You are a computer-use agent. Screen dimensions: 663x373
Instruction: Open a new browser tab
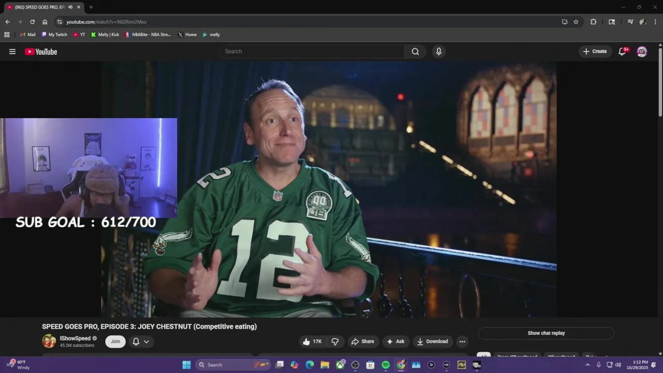pos(91,7)
